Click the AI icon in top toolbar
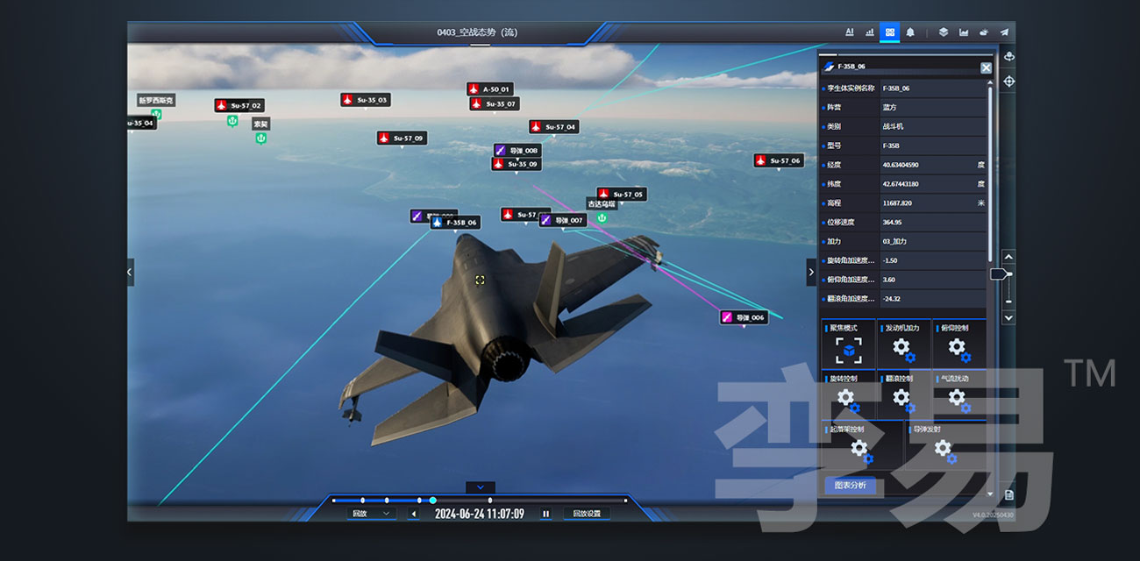Viewport: 1140px width, 561px height. (849, 32)
